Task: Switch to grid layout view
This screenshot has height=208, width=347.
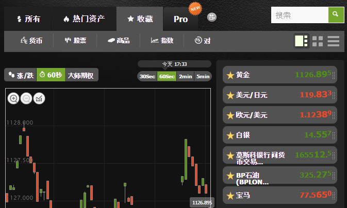Action: pos(318,41)
